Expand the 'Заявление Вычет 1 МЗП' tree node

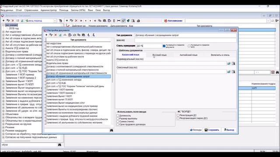tap(3, 81)
